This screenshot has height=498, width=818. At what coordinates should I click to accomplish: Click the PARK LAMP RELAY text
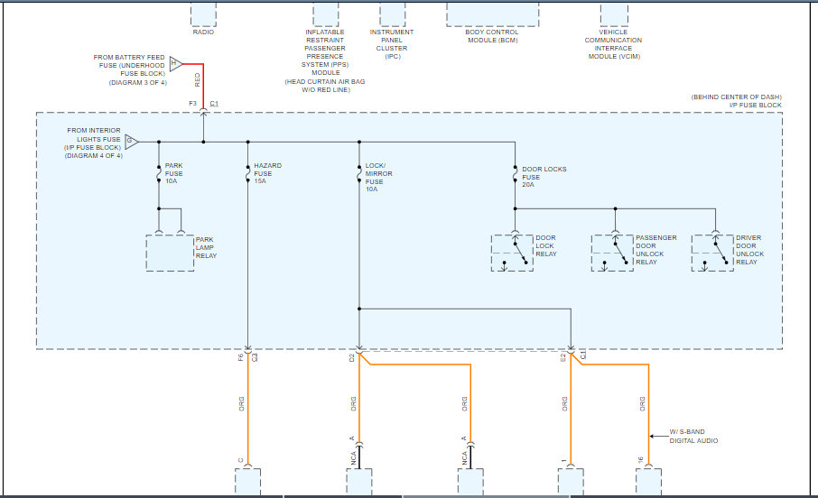pos(206,248)
